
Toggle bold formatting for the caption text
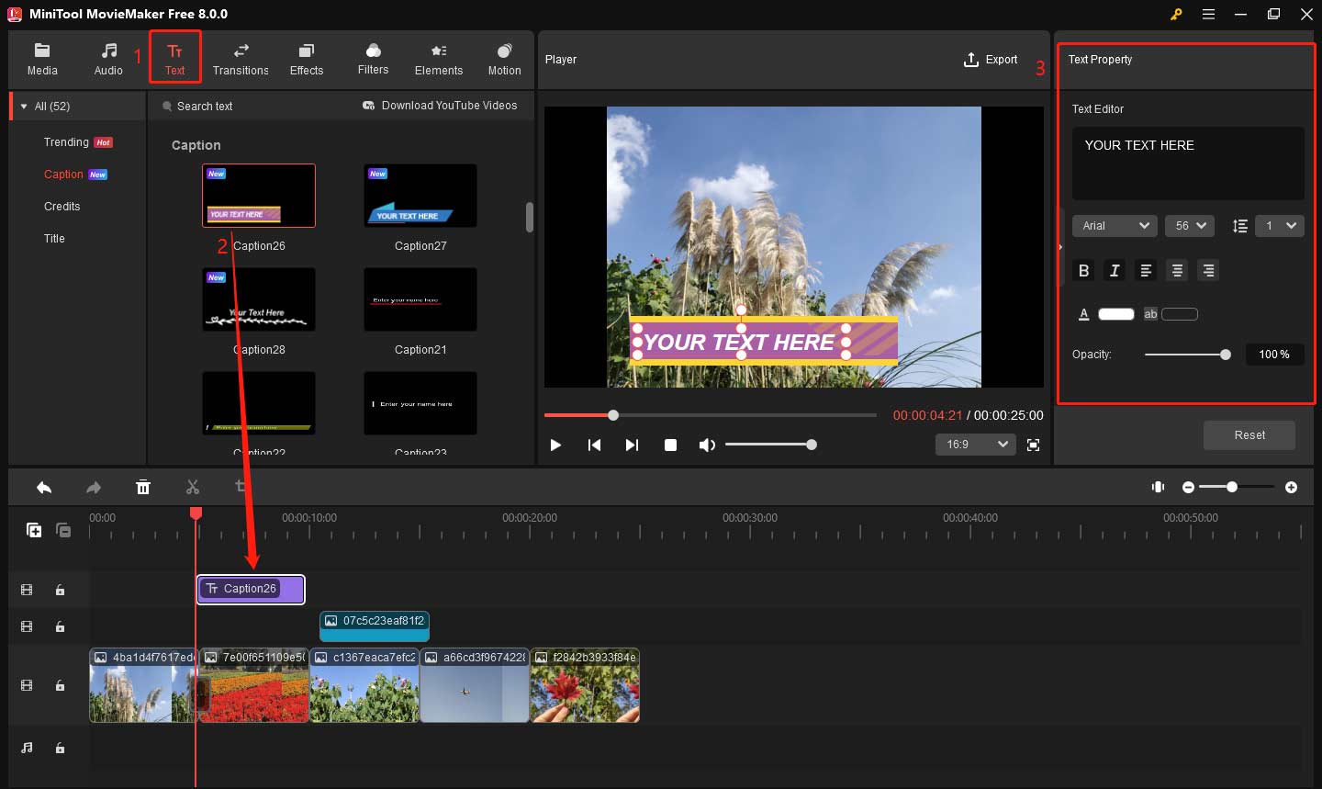coord(1083,270)
